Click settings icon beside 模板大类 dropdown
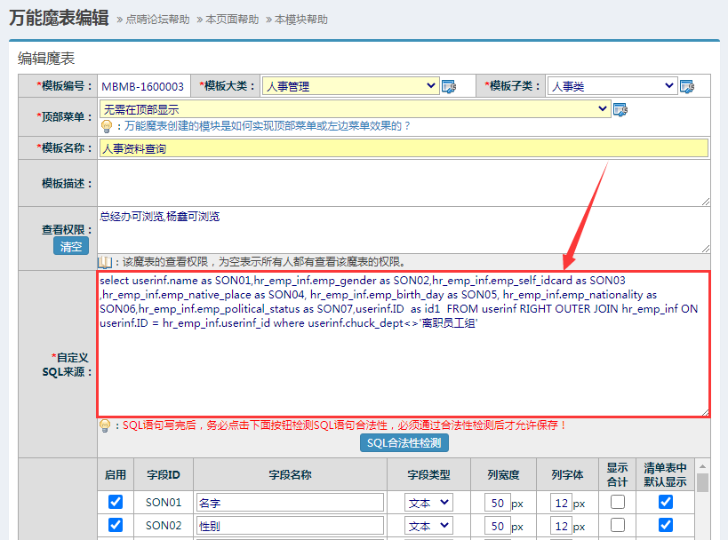 click(x=449, y=86)
